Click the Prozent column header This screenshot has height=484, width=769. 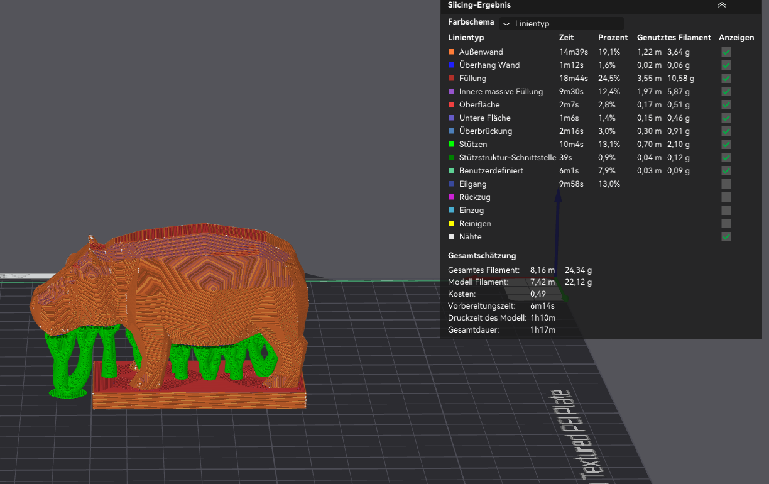click(613, 38)
